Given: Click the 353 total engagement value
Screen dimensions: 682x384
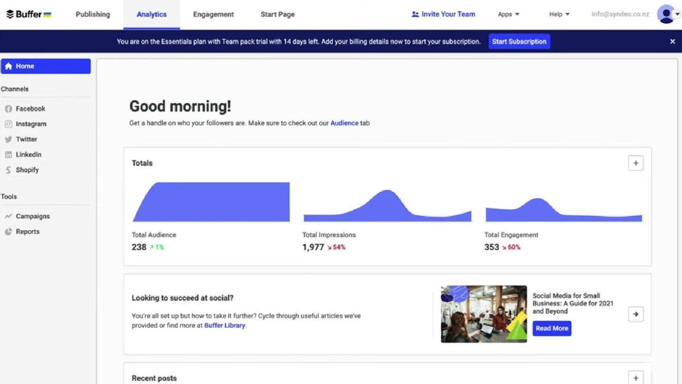Looking at the screenshot, I should (491, 247).
